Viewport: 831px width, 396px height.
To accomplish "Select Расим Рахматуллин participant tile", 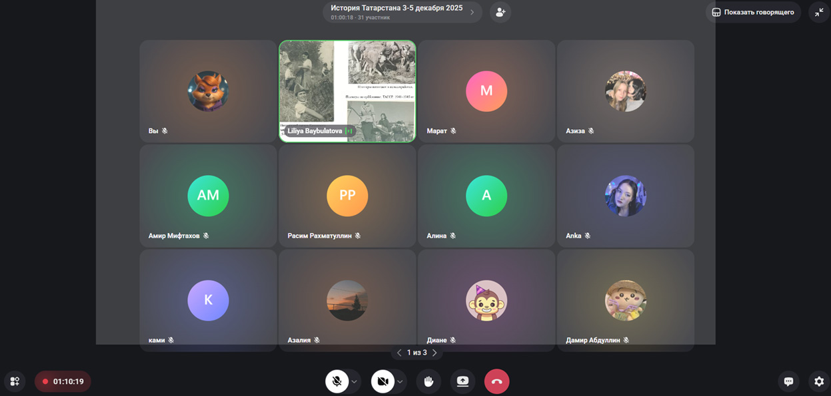I will (347, 196).
